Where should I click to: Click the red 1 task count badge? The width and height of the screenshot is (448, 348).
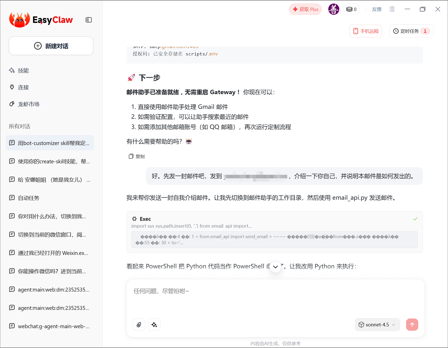425,31
